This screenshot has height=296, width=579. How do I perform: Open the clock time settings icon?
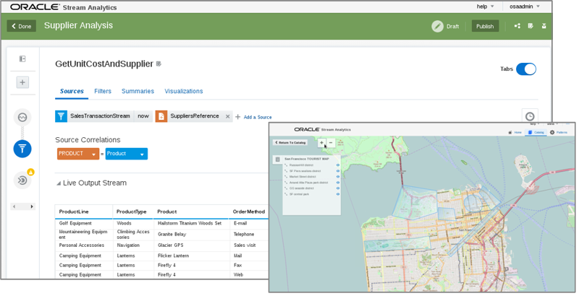(x=530, y=117)
